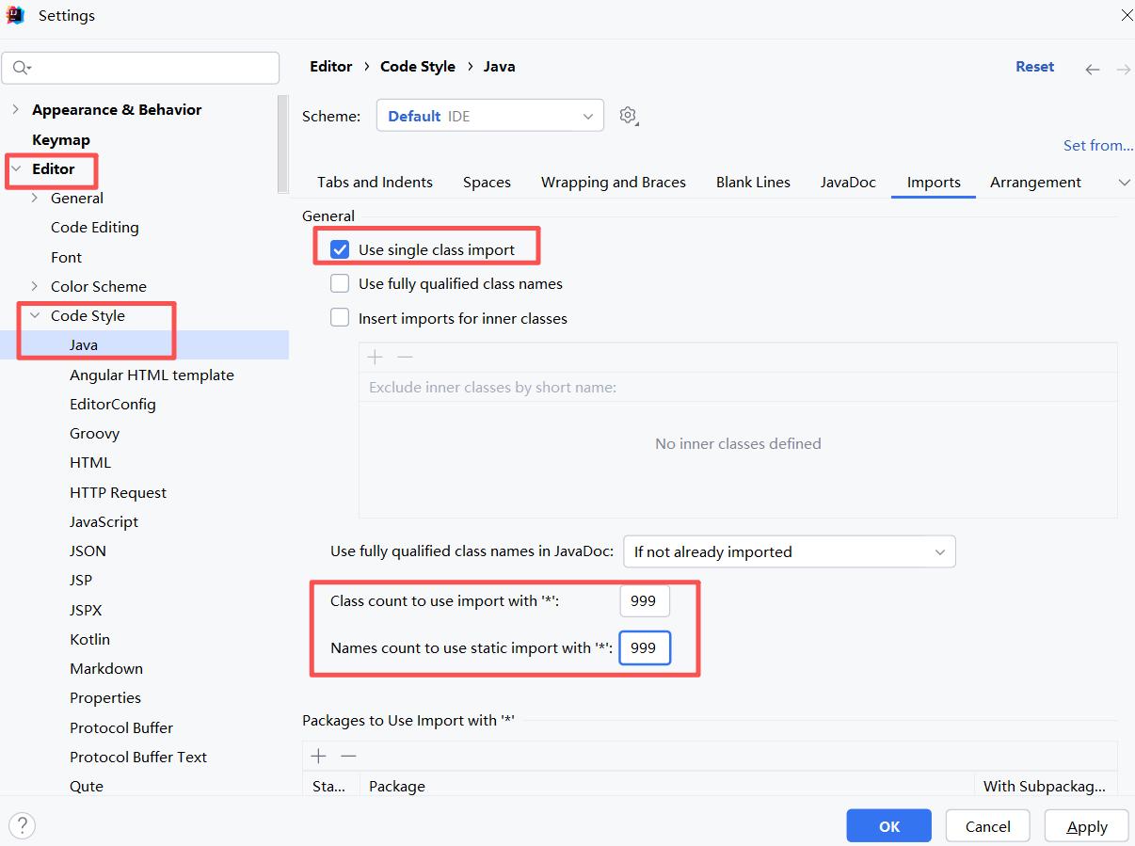The image size is (1135, 846).
Task: Select JavaScript code style
Action: coord(104,521)
